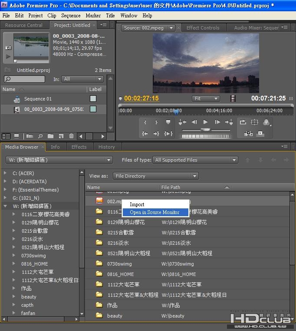Step back one frame in Source Monitor

click(194, 122)
